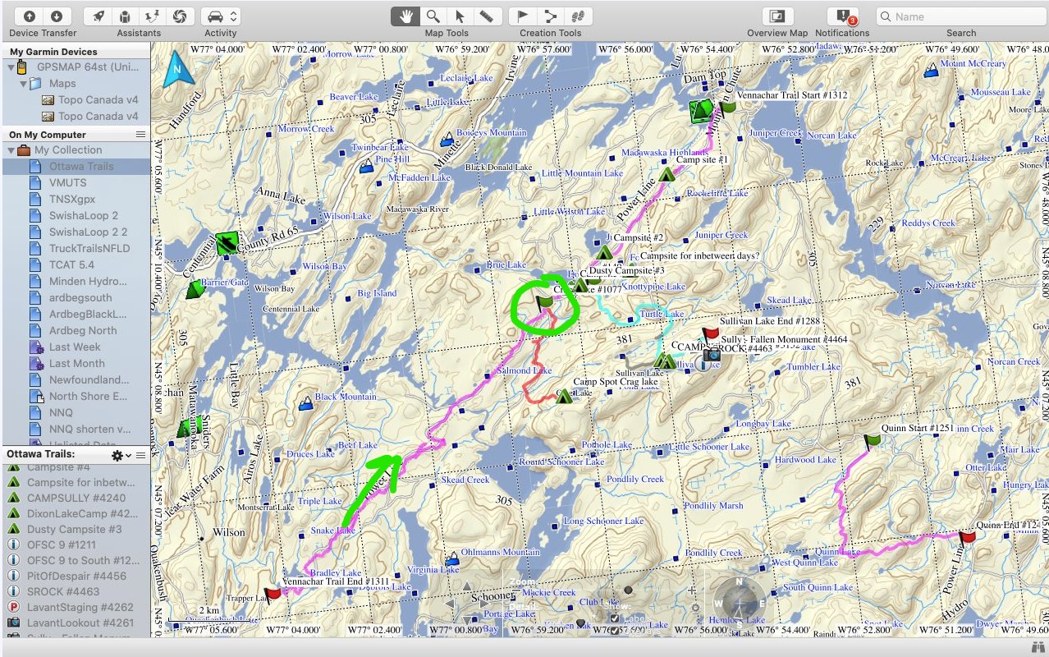Adjust the Zoom slider handle
Screen dimensions: 1049x657
[628, 590]
